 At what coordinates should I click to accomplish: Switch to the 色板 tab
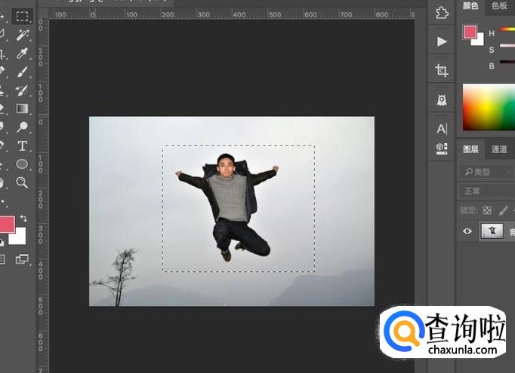(499, 6)
